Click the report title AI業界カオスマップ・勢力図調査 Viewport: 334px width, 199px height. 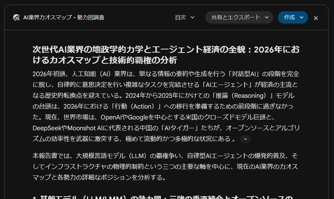(64, 17)
